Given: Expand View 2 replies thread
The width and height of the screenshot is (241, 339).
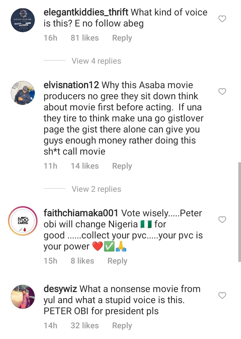Looking at the screenshot, I should tap(96, 189).
